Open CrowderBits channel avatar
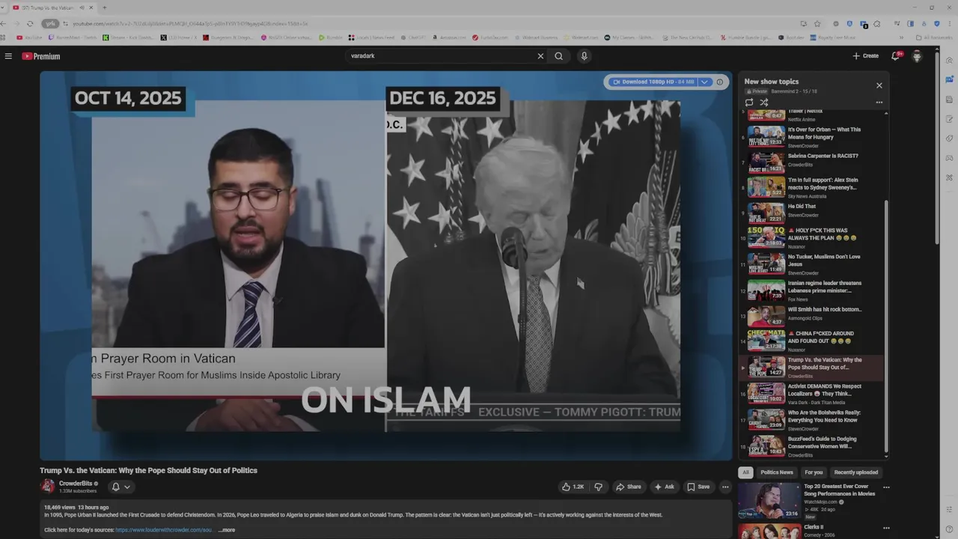Image resolution: width=958 pixels, height=539 pixels. pos(47,487)
